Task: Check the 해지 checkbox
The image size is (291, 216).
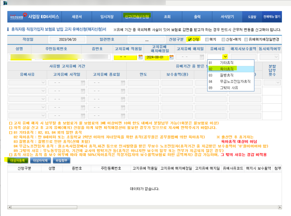Action: [x=207, y=39]
